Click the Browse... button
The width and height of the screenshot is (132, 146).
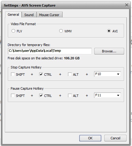pos(109,51)
